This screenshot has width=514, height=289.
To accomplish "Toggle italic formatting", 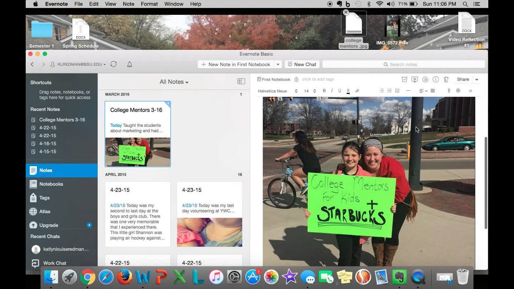I will click(x=332, y=91).
